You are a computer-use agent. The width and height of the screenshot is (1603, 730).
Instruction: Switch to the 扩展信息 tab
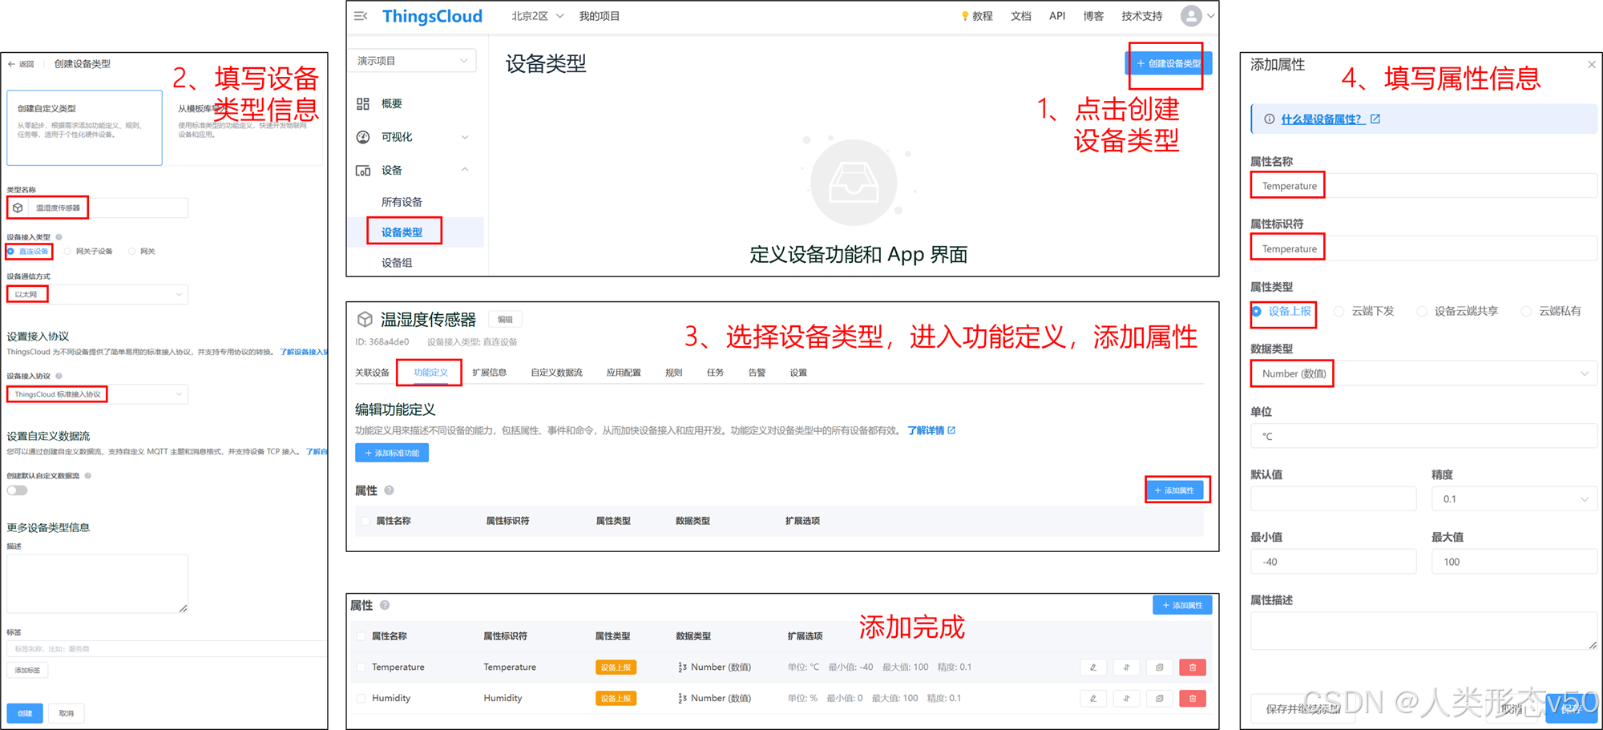[x=489, y=373]
